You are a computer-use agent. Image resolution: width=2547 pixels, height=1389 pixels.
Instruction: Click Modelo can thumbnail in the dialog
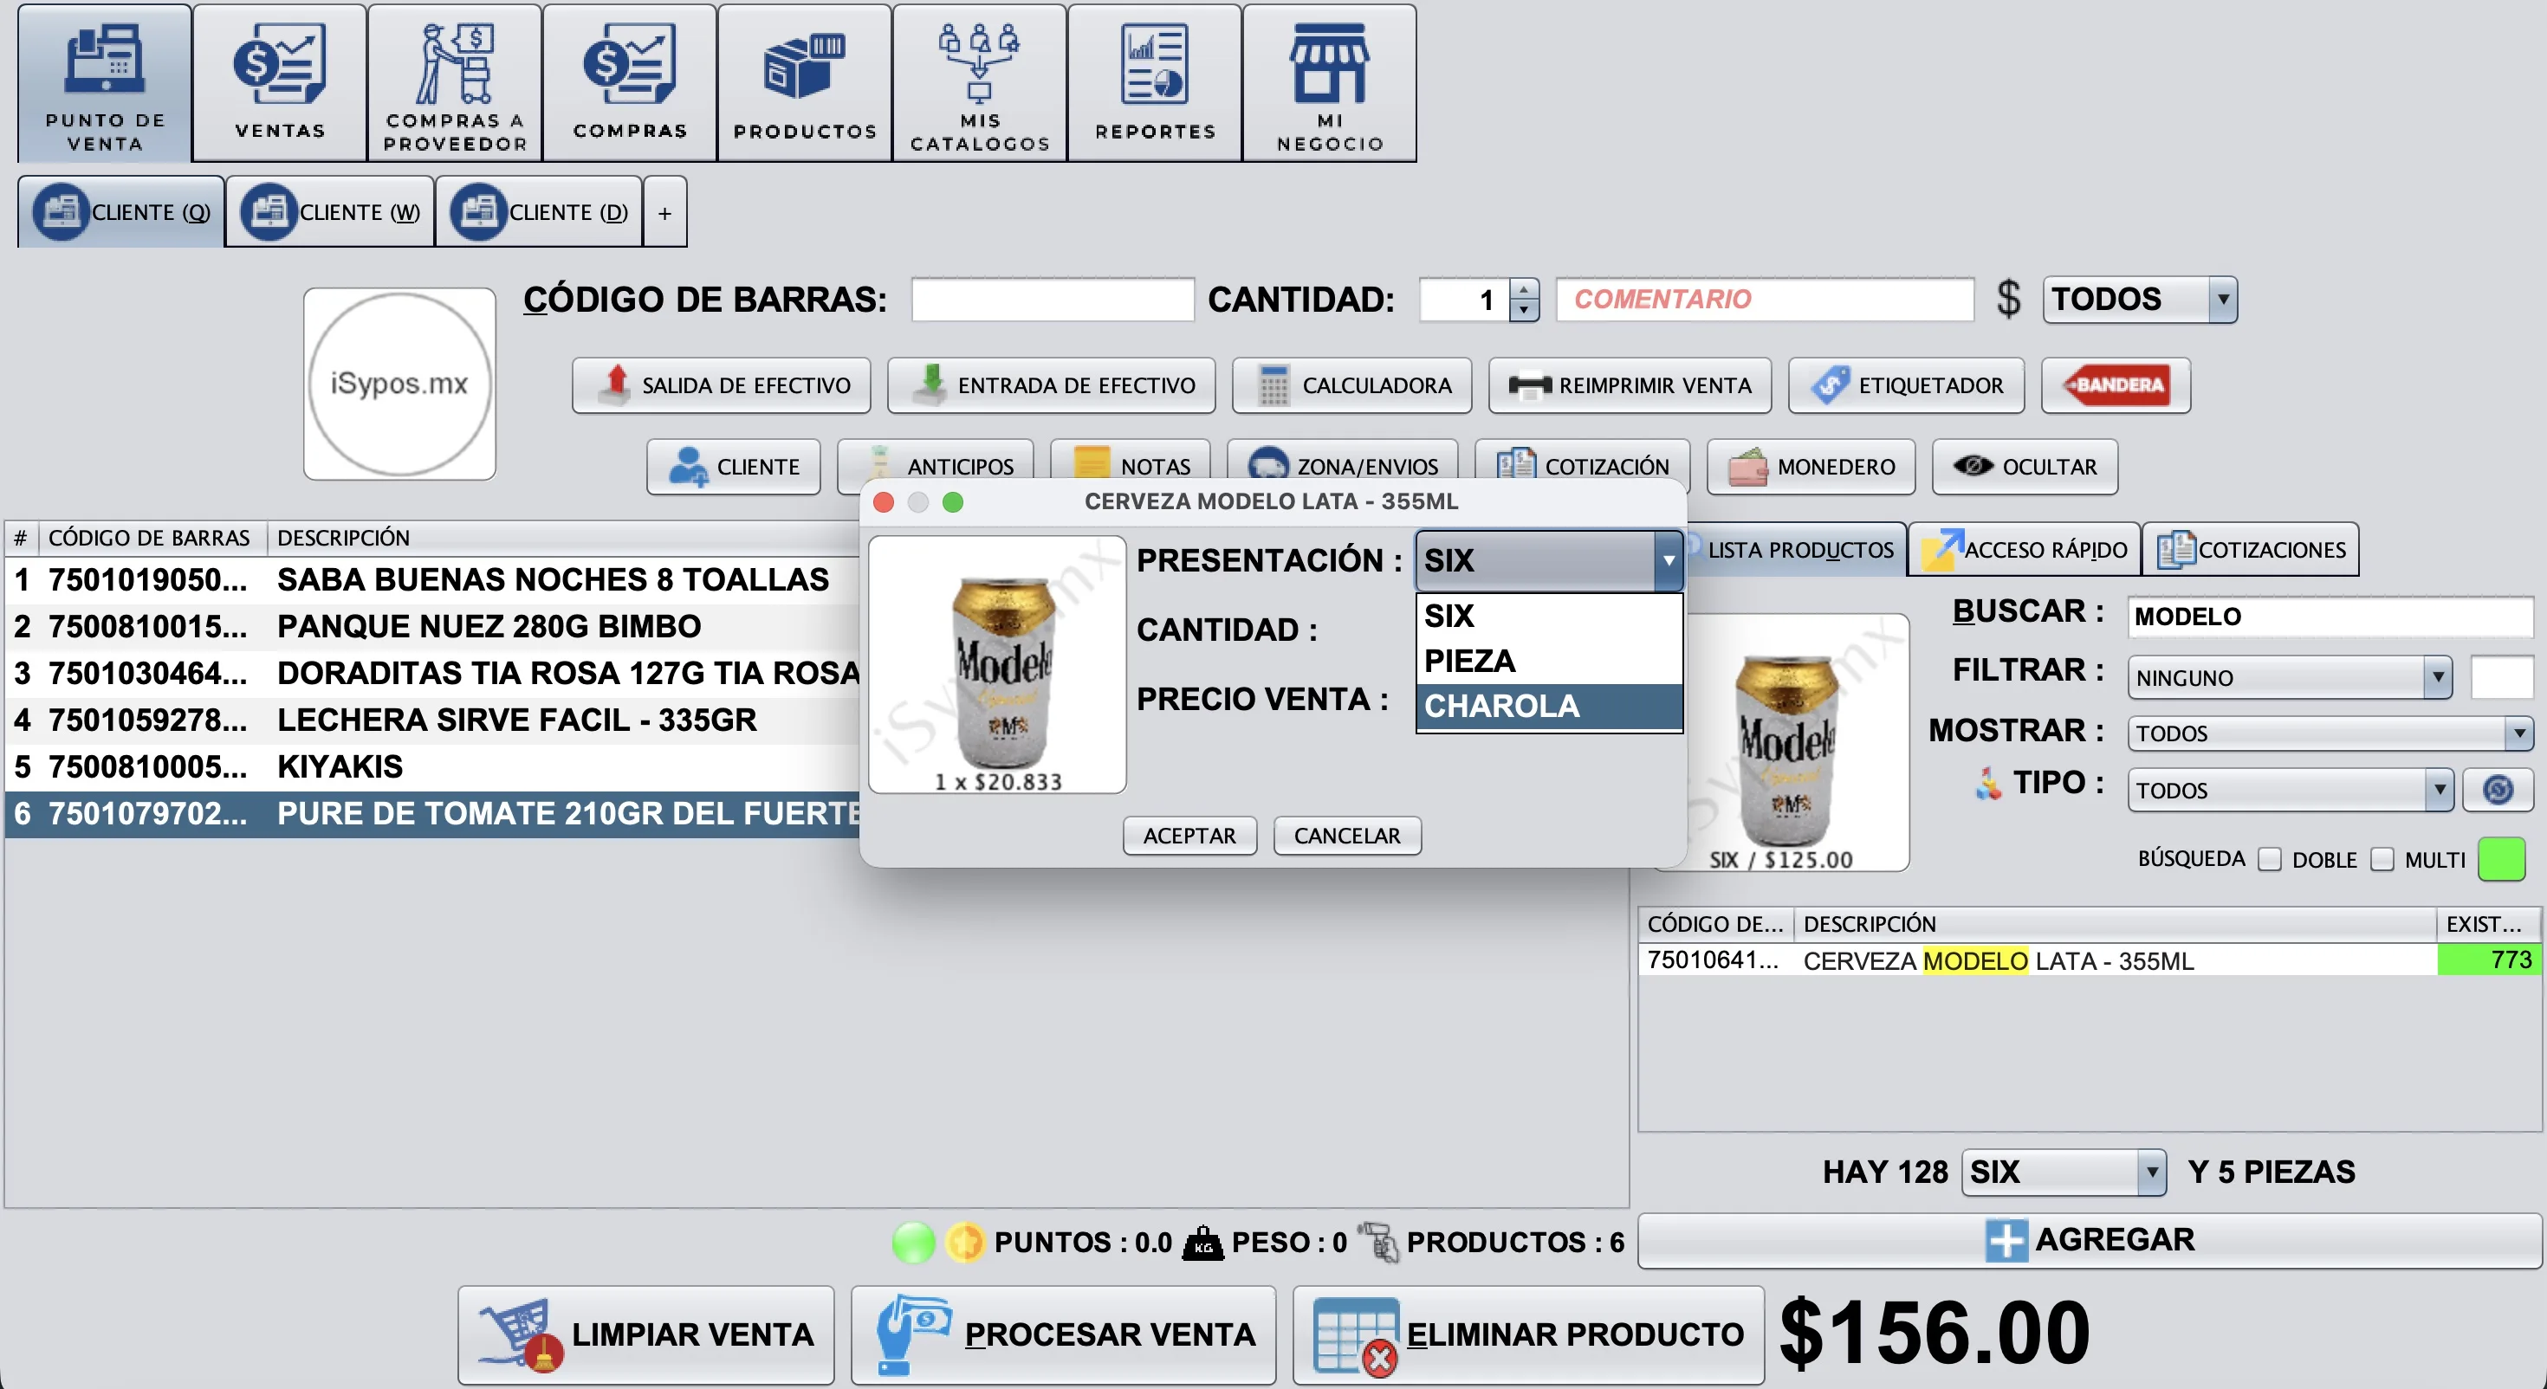click(996, 664)
